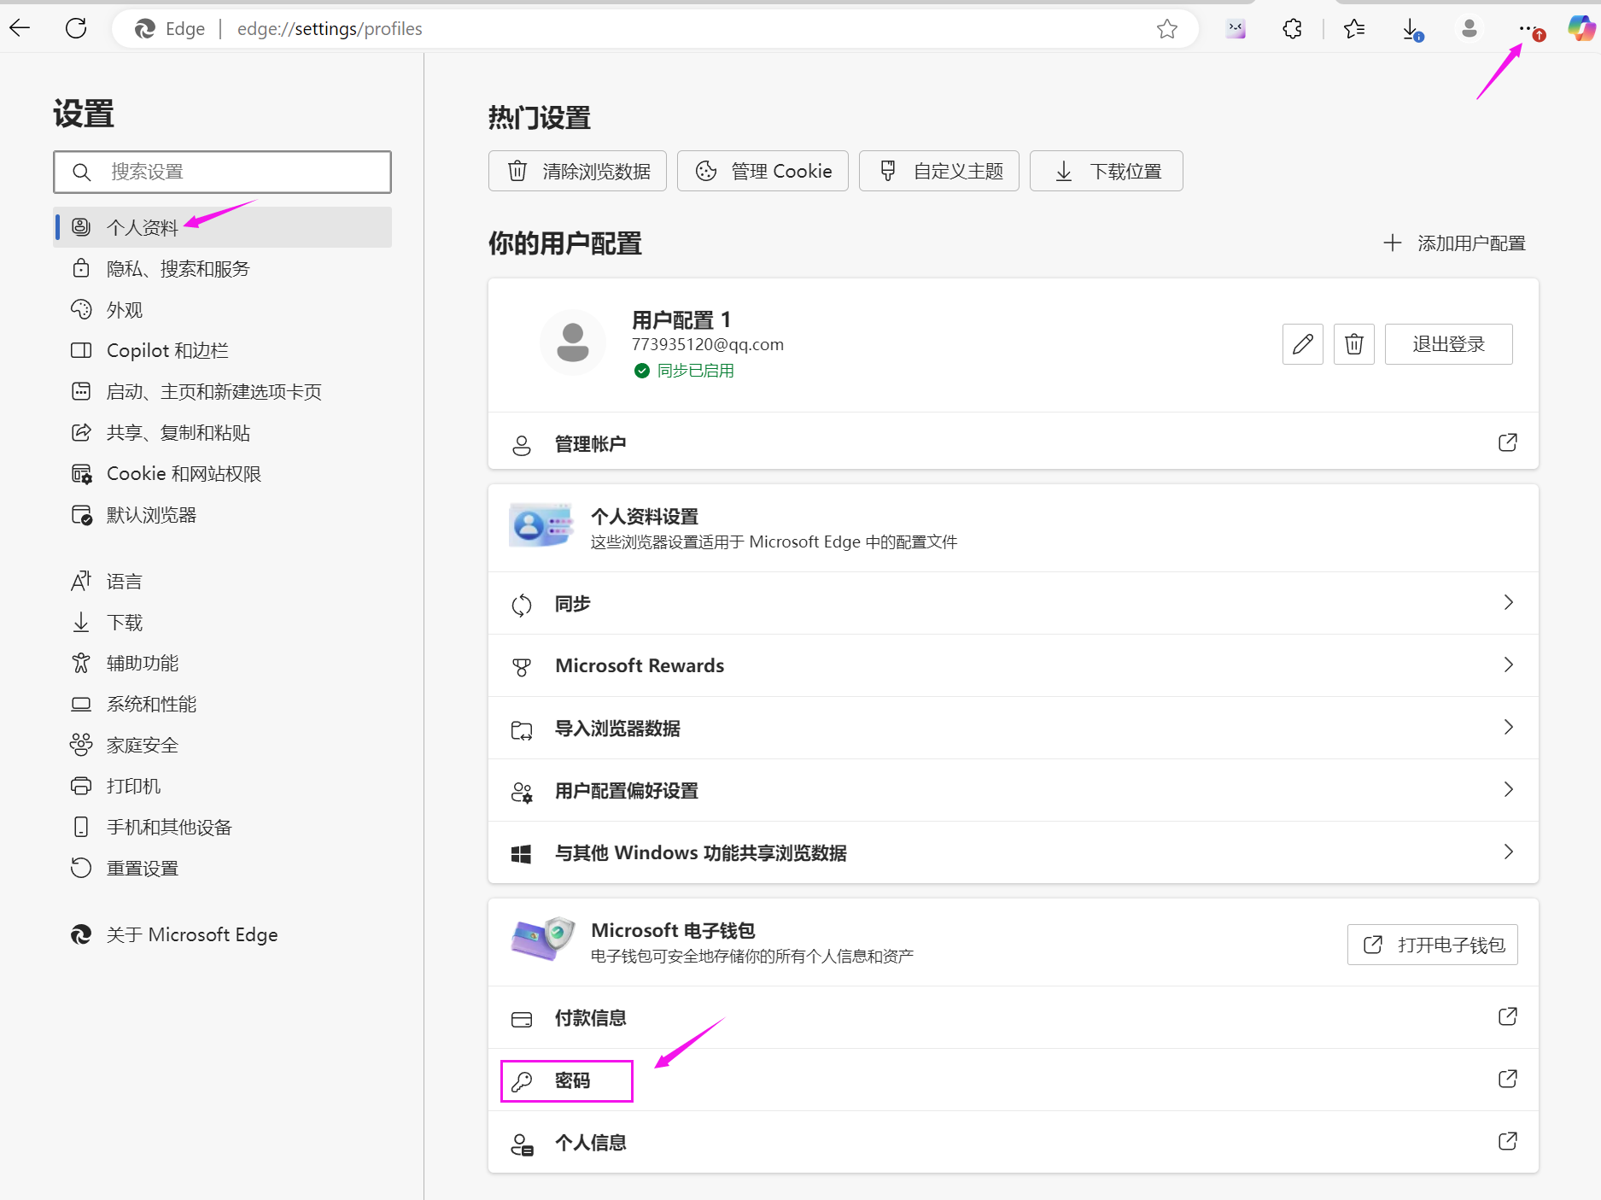Open Downloads from the toolbar icon

(1411, 28)
